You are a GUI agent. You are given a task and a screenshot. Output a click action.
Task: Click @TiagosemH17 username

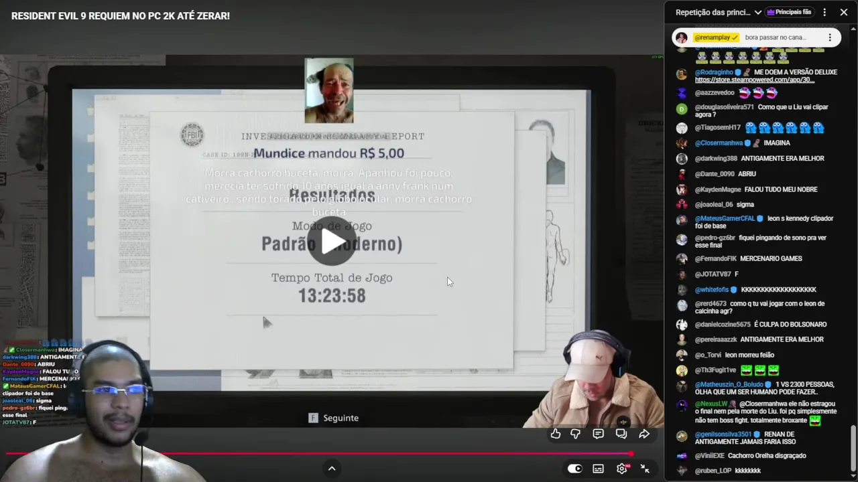pyautogui.click(x=718, y=127)
